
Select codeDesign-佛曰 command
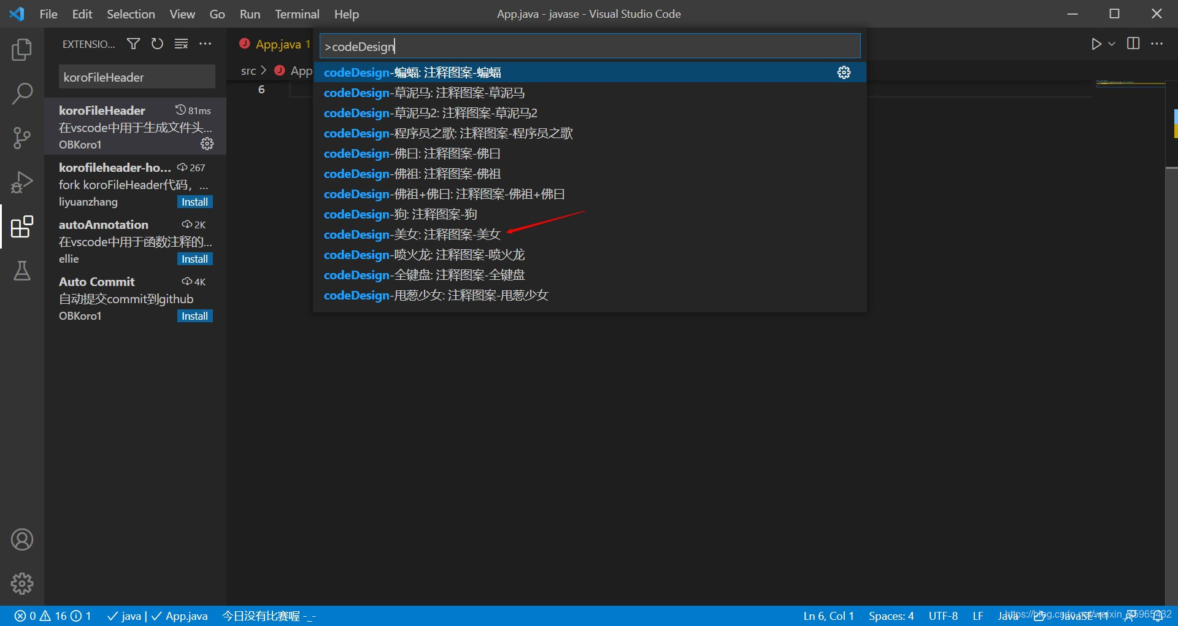coord(590,153)
